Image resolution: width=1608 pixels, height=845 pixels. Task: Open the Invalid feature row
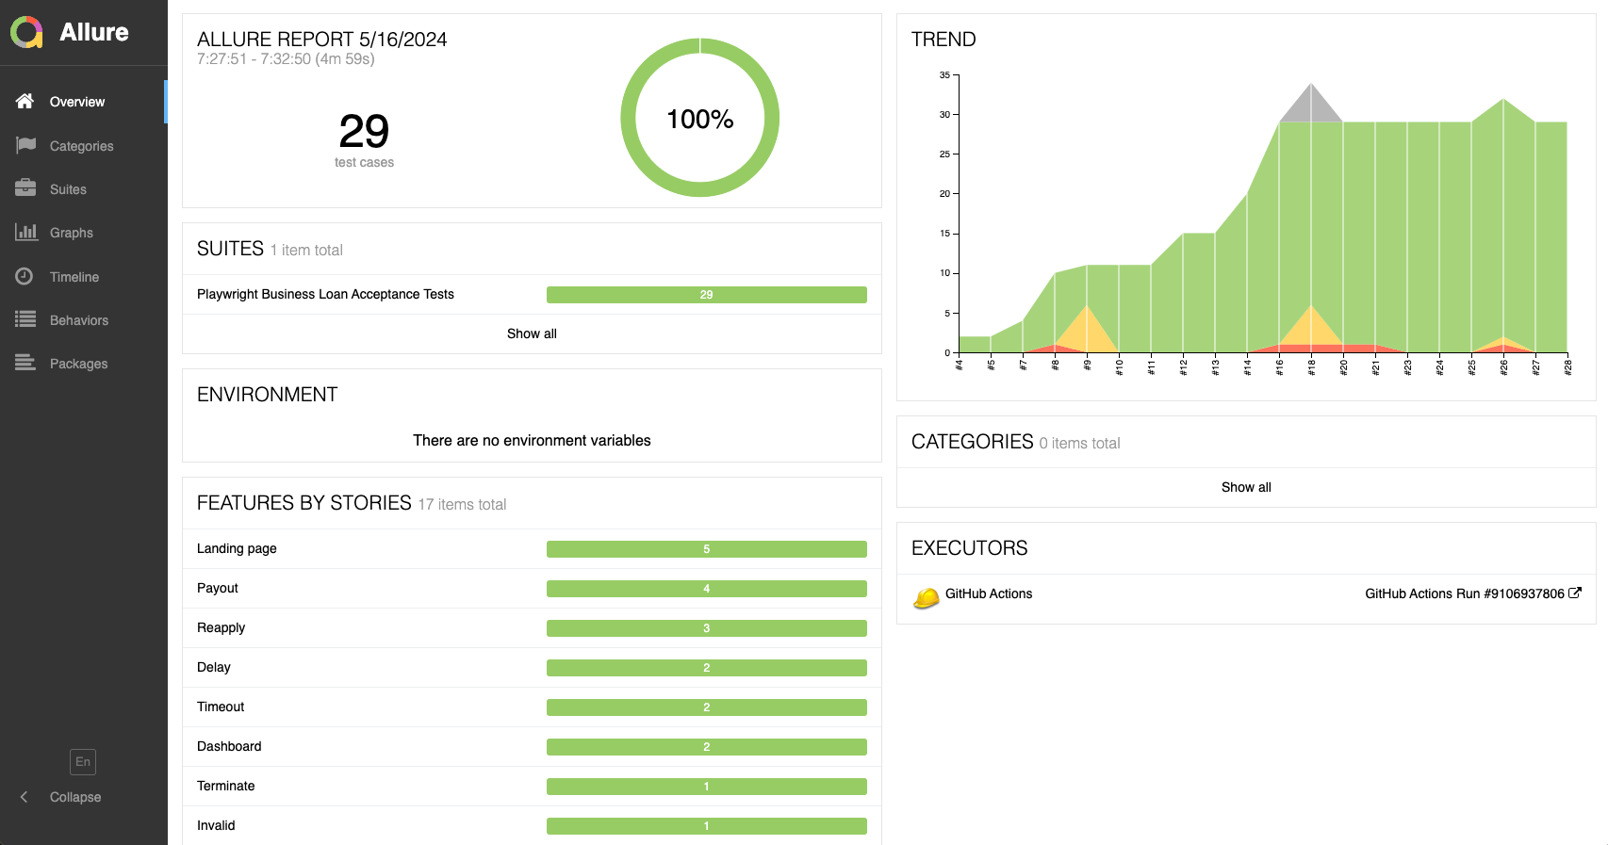tap(532, 825)
